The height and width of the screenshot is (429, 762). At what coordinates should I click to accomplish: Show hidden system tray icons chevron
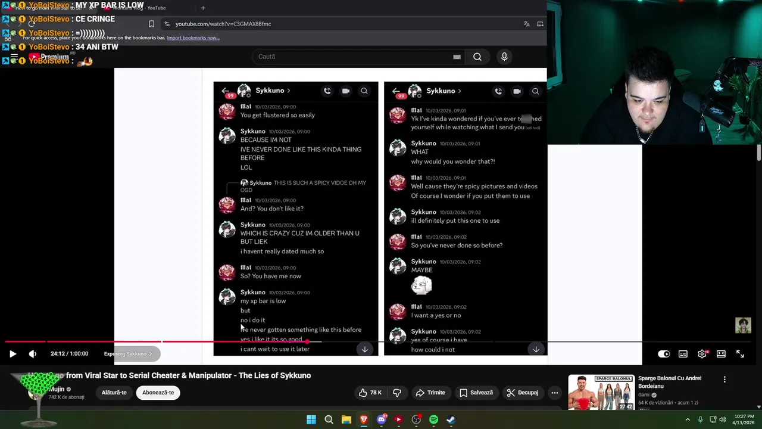(688, 419)
